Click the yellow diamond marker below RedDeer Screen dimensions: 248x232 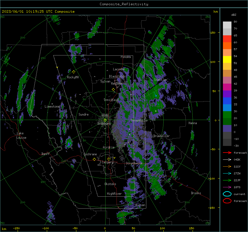(x=113, y=90)
